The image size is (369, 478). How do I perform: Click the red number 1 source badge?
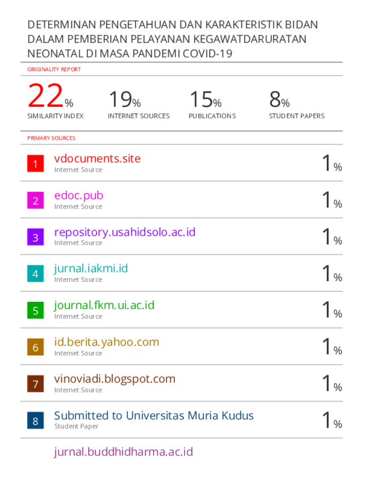tap(35, 164)
